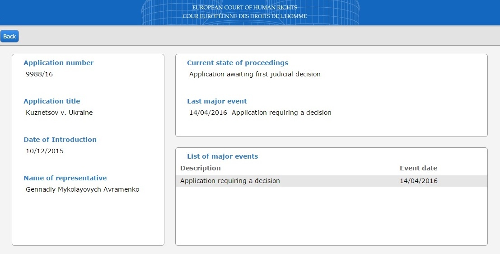Click the 'European Court of Human Rights' header text

pyautogui.click(x=244, y=8)
